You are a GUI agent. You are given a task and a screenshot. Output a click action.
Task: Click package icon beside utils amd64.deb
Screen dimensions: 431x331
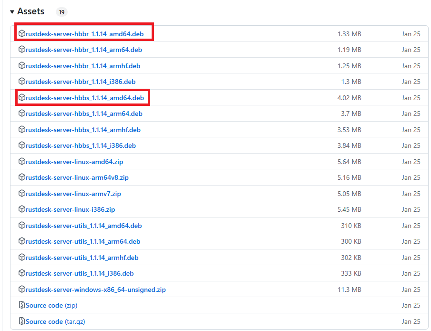point(21,226)
